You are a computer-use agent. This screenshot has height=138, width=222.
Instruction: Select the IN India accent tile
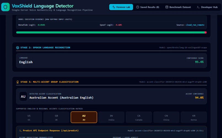click(x=111, y=117)
